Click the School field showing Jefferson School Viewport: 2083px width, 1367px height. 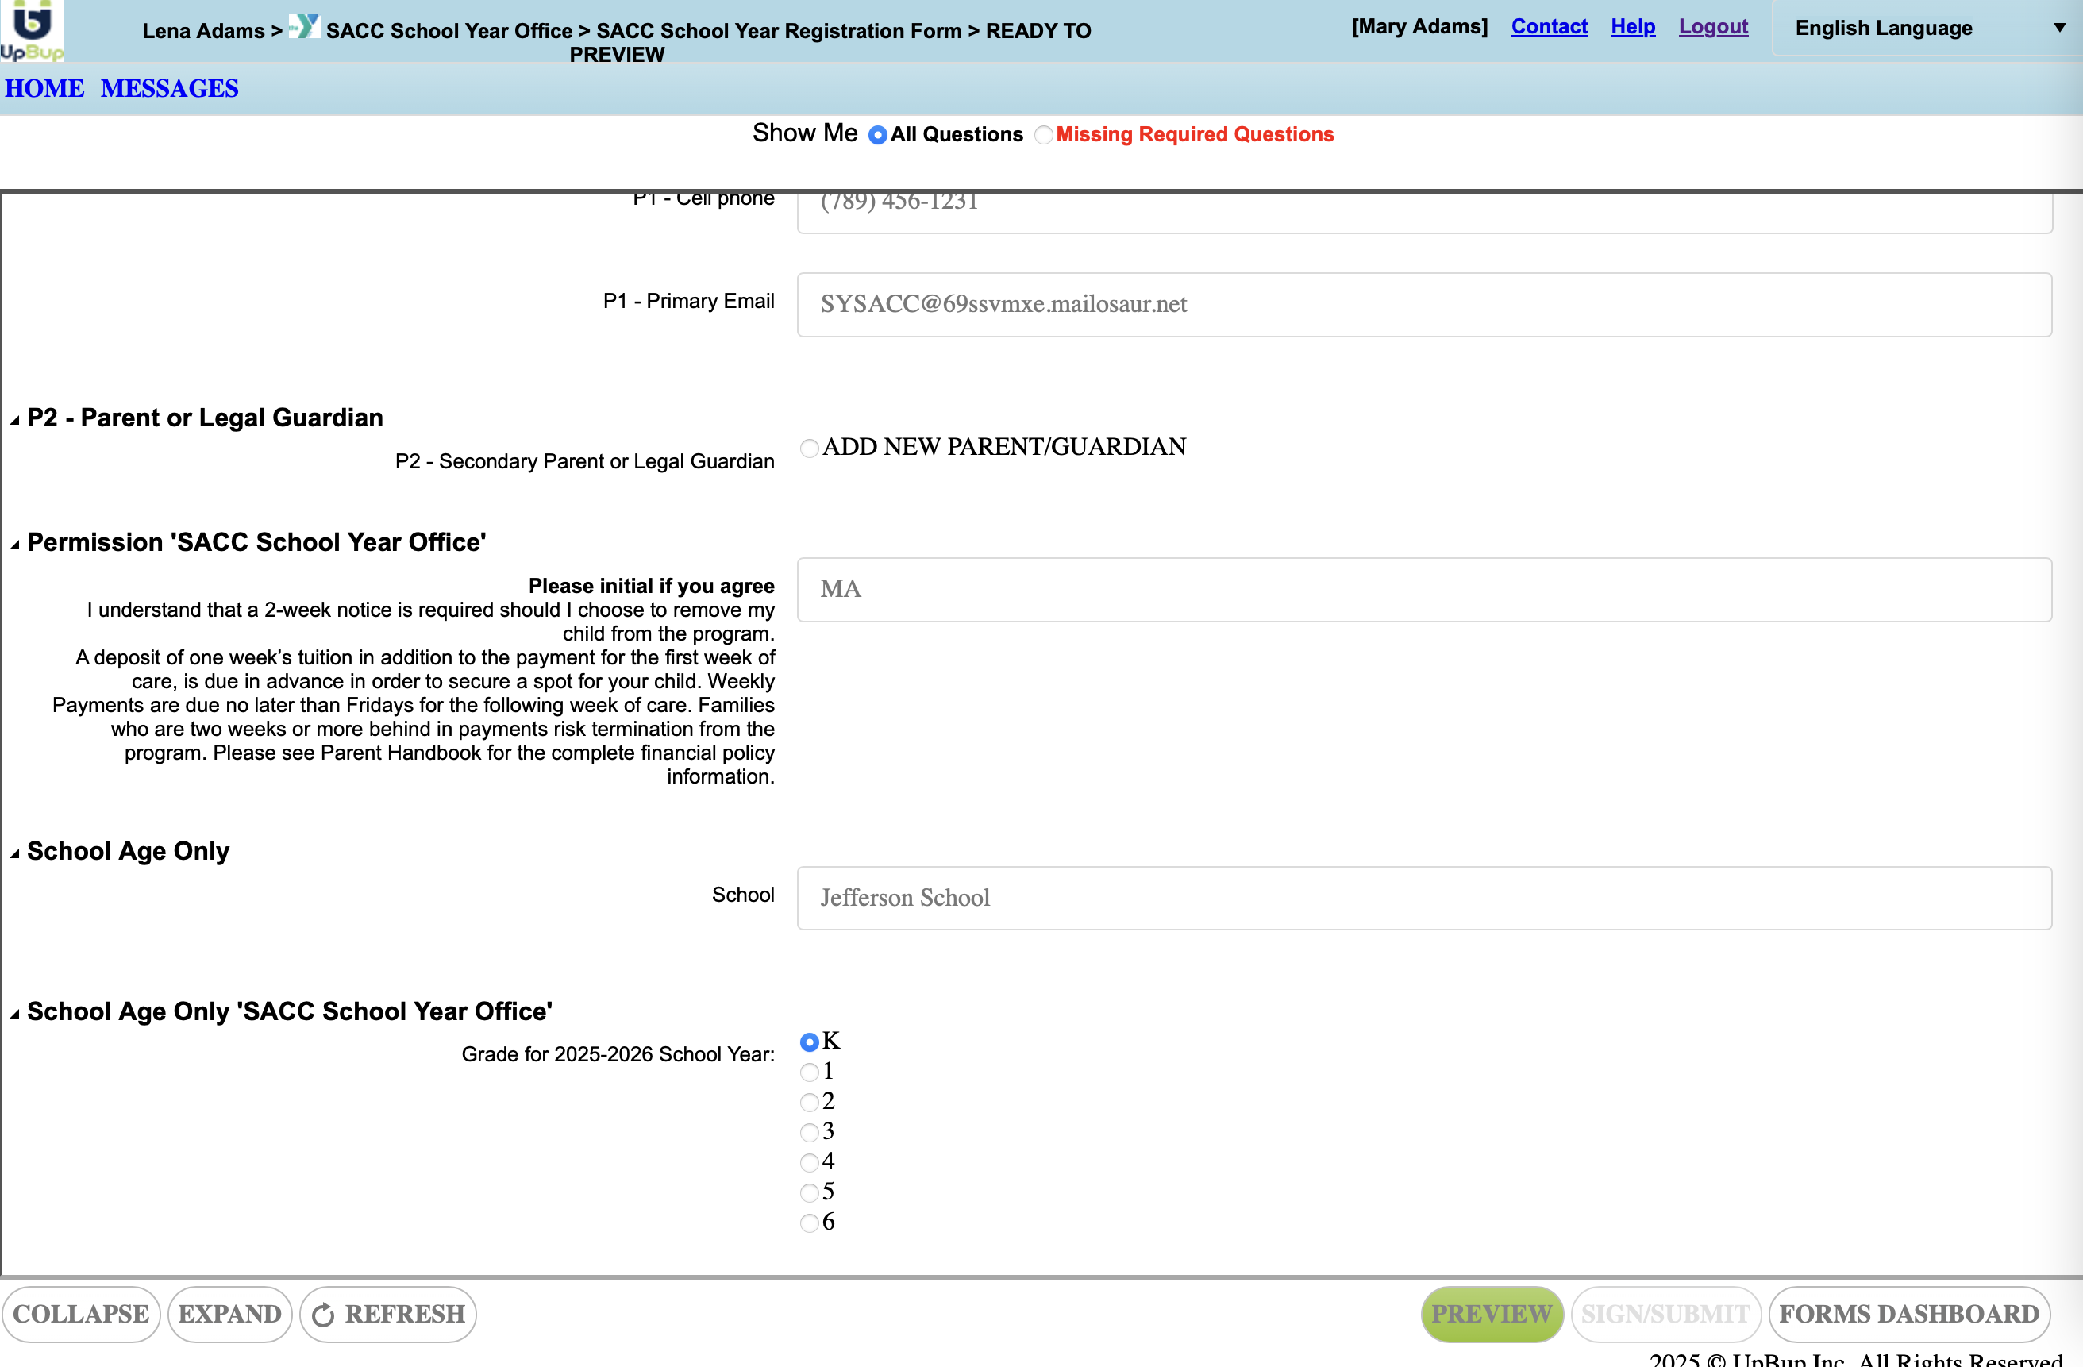point(1423,898)
